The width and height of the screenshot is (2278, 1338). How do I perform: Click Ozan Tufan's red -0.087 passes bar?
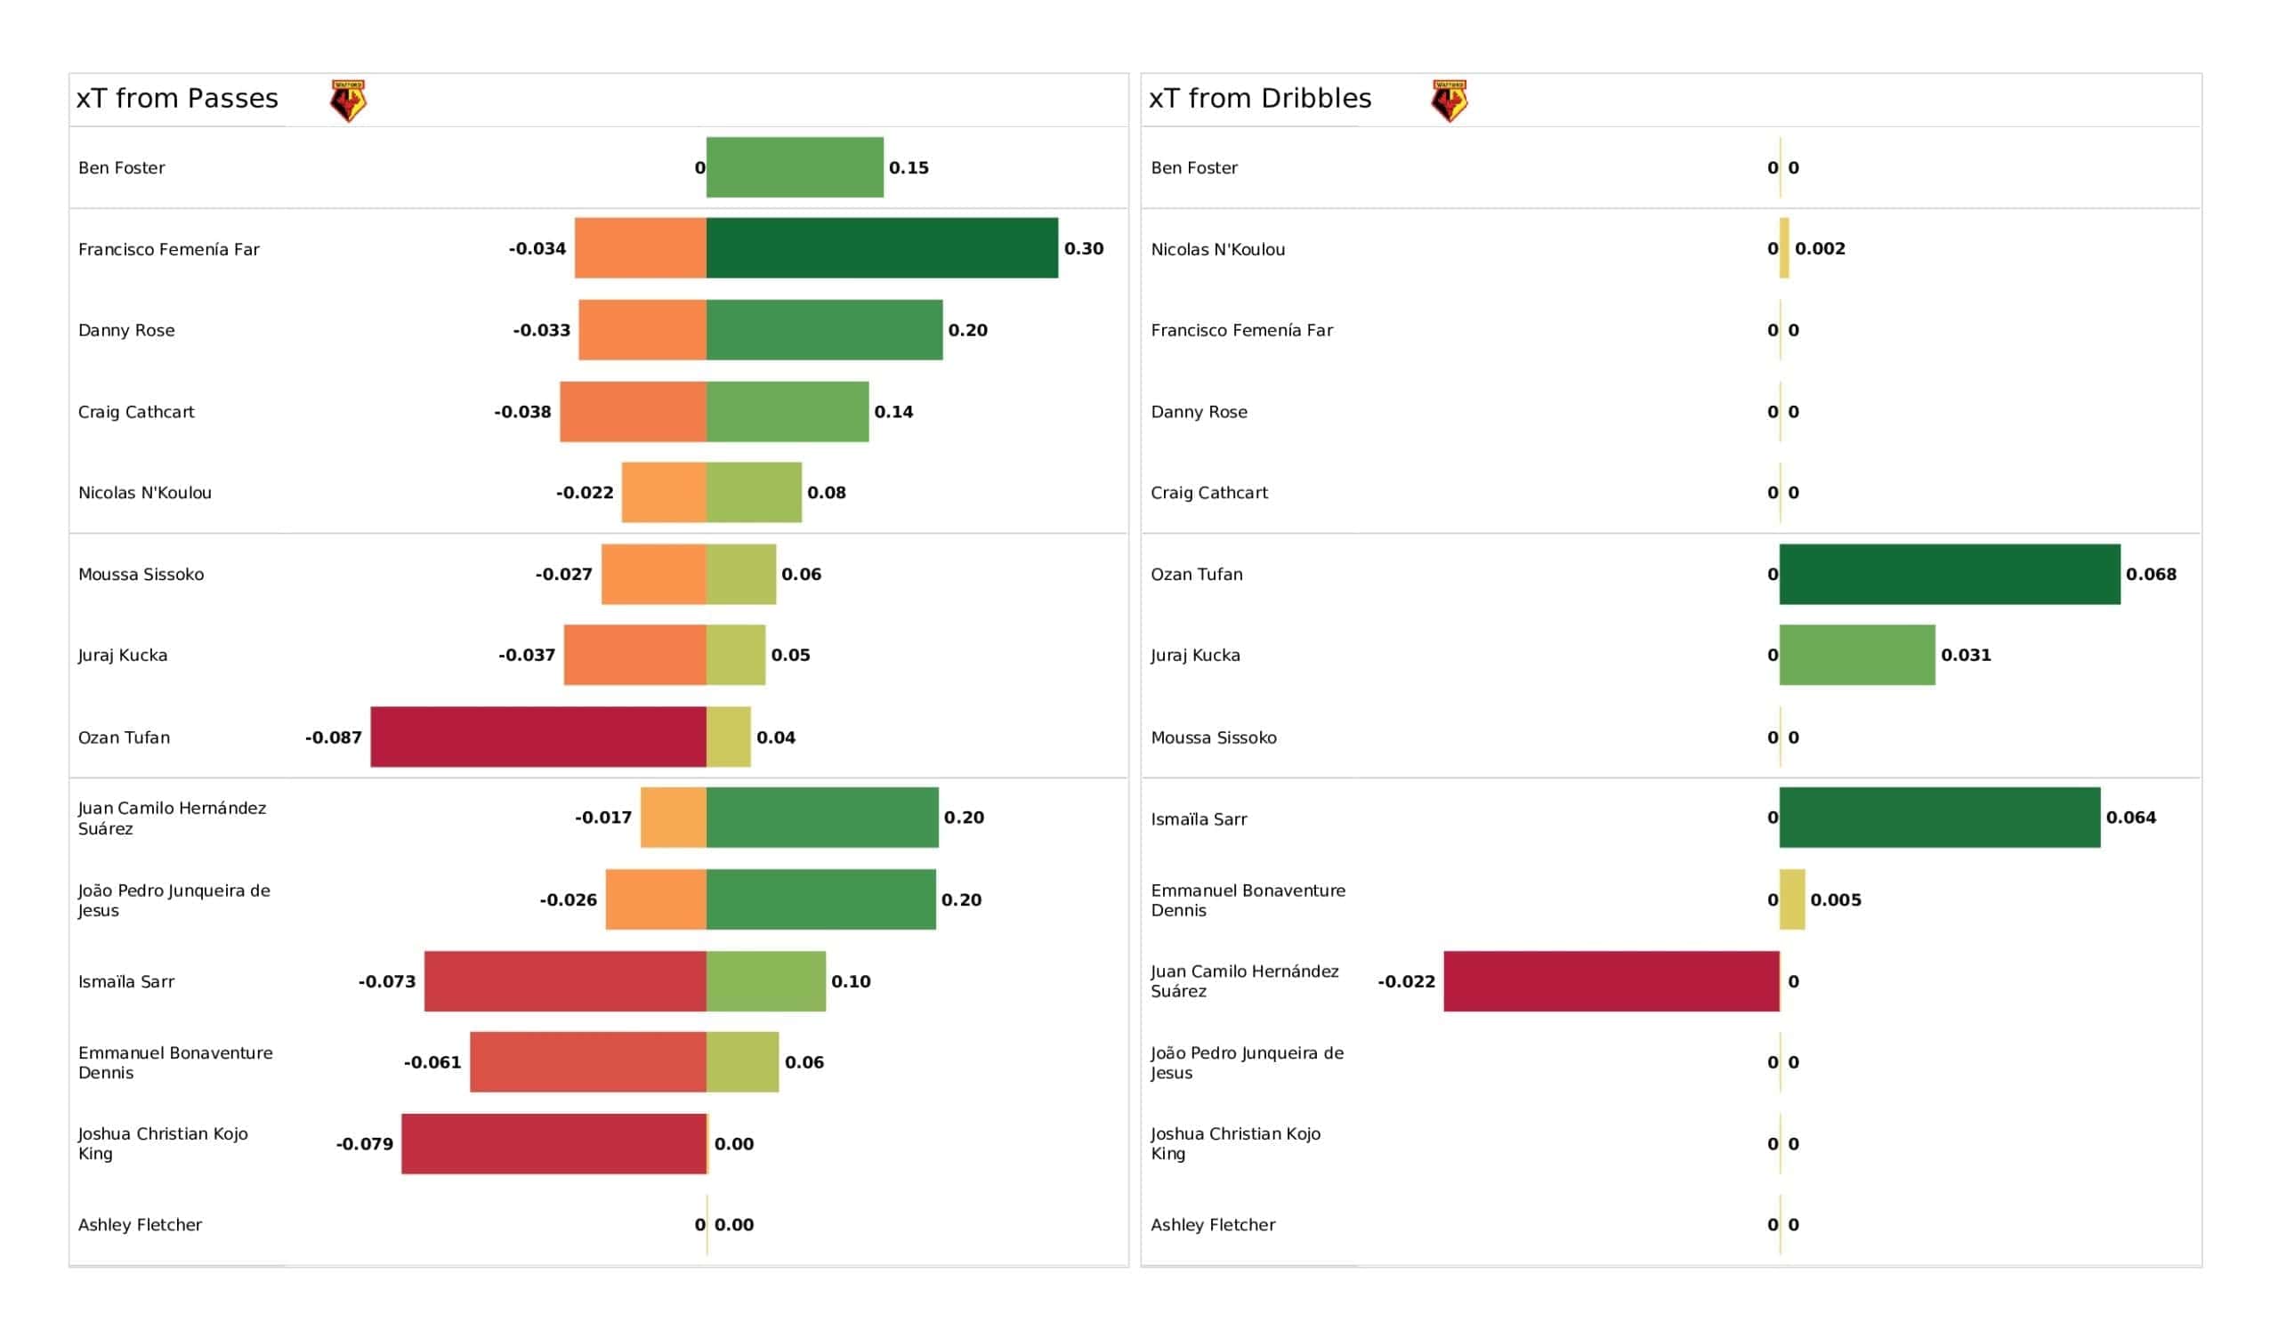pyautogui.click(x=537, y=737)
